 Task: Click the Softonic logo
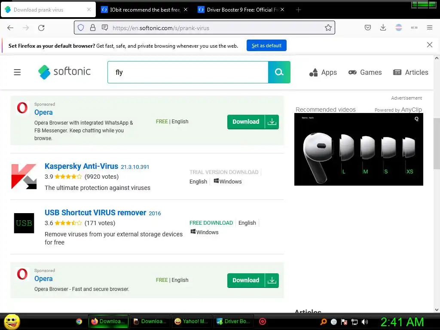(64, 72)
